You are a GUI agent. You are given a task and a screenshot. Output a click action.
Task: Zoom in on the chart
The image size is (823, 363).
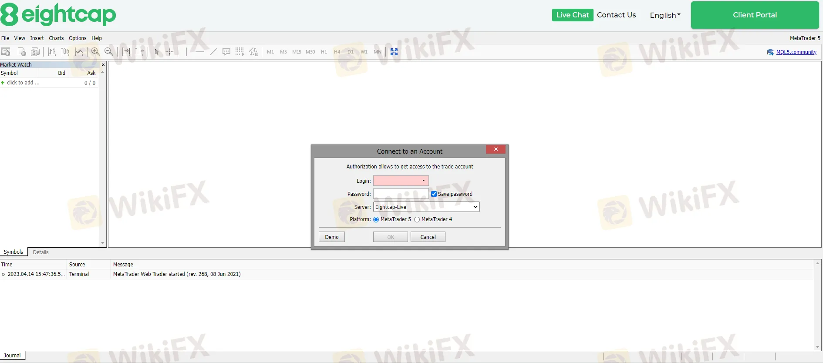click(x=95, y=52)
